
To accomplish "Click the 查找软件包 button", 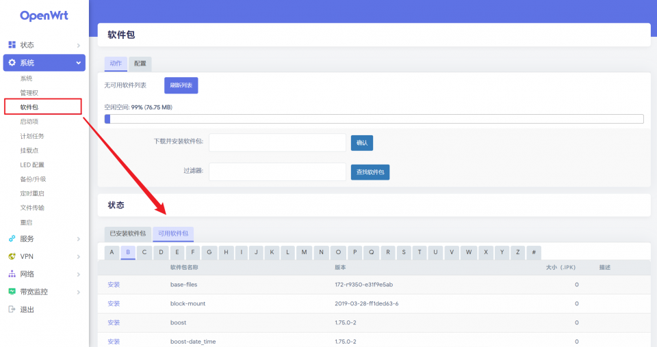I will [x=370, y=172].
